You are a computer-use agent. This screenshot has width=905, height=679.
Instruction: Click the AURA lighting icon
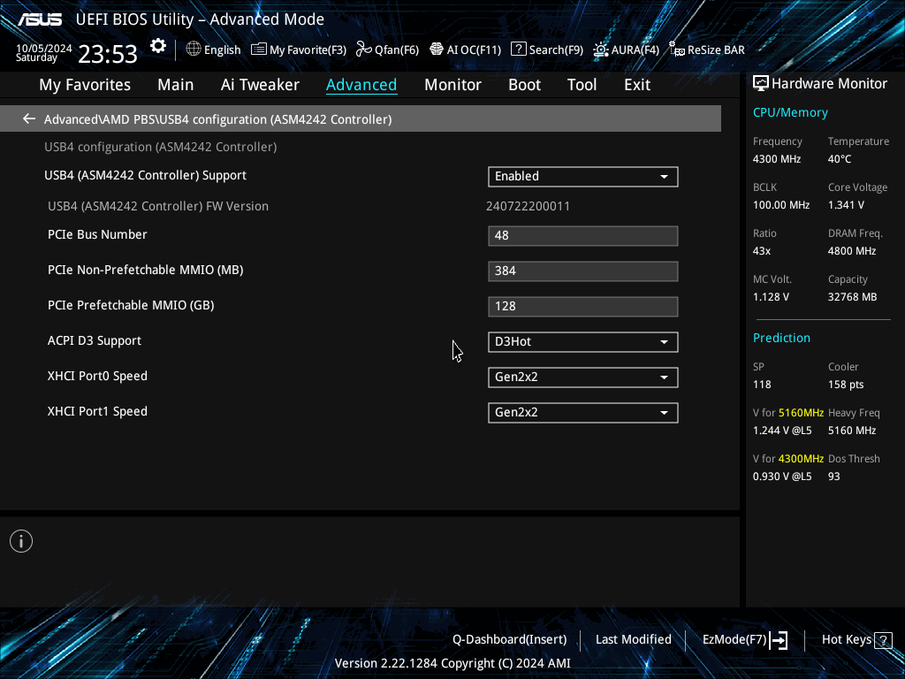tap(601, 50)
